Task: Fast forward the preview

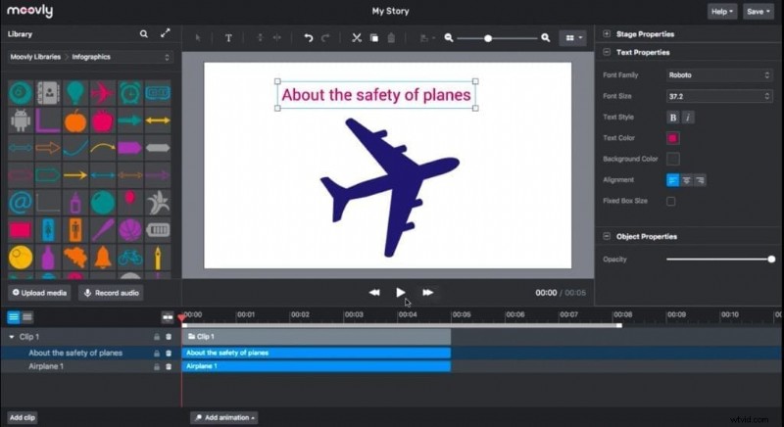Action: point(427,292)
